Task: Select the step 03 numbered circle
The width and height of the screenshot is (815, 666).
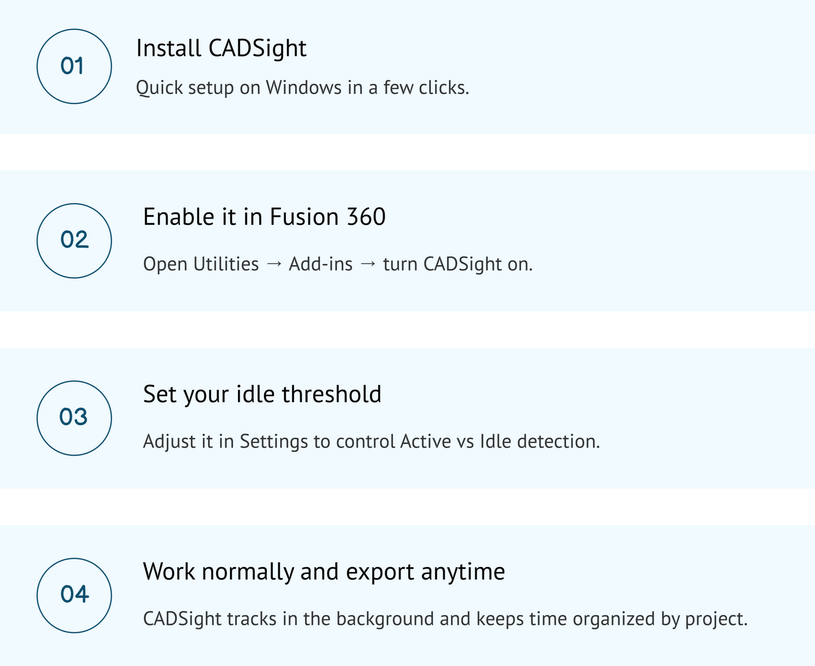Action: point(74,418)
